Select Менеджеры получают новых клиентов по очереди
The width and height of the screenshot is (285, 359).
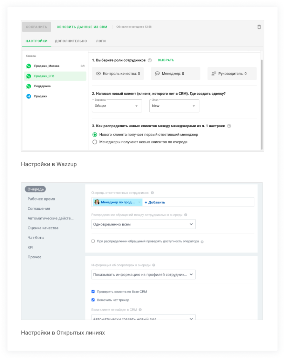pyautogui.click(x=94, y=142)
